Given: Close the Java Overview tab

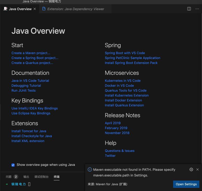Looking at the screenshot, I should point(35,9).
